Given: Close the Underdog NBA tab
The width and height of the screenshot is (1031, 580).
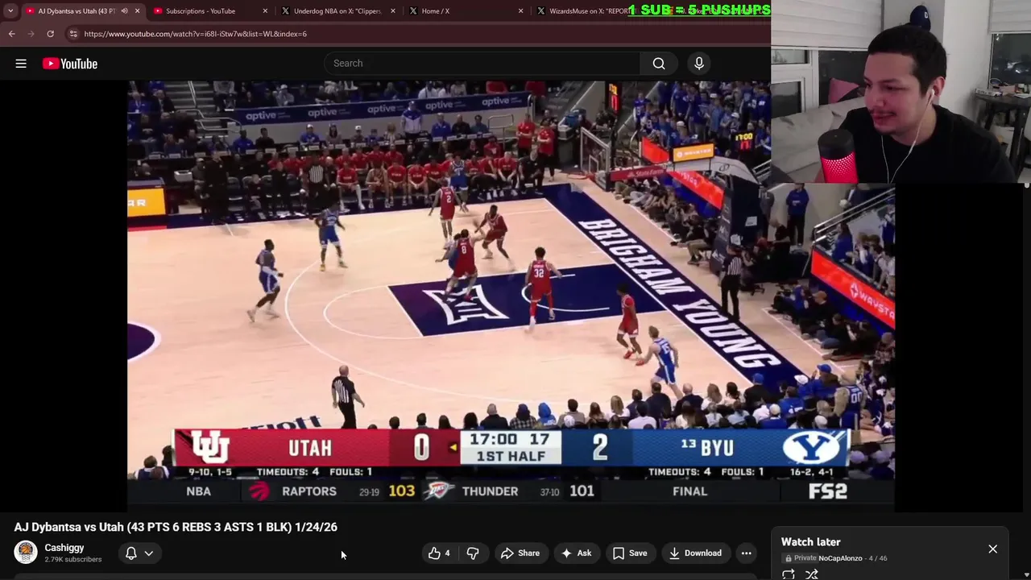Looking at the screenshot, I should 393,11.
